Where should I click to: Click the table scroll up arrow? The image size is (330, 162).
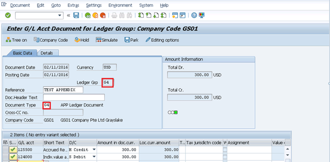[287, 149]
